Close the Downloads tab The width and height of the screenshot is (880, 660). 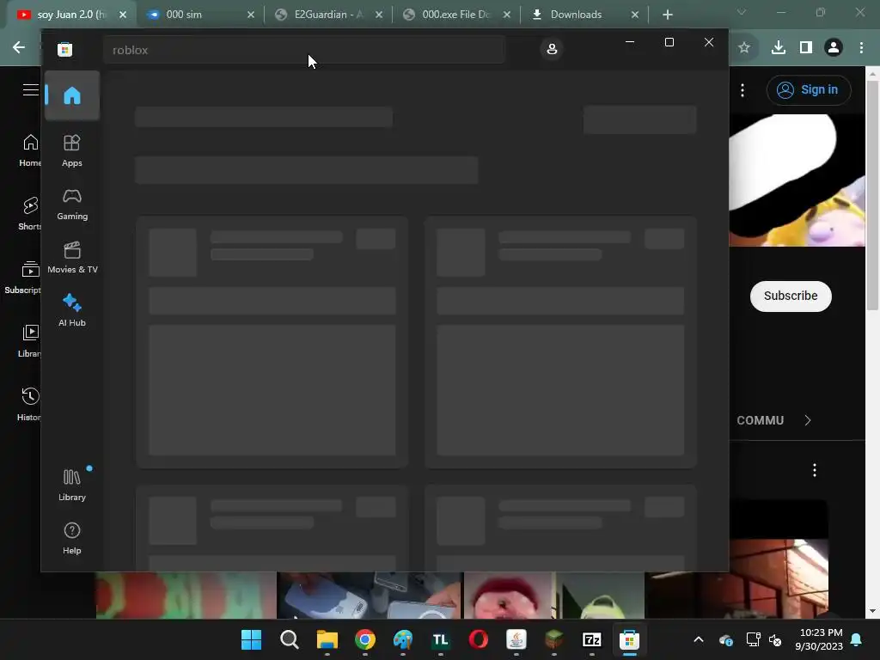[x=635, y=15]
